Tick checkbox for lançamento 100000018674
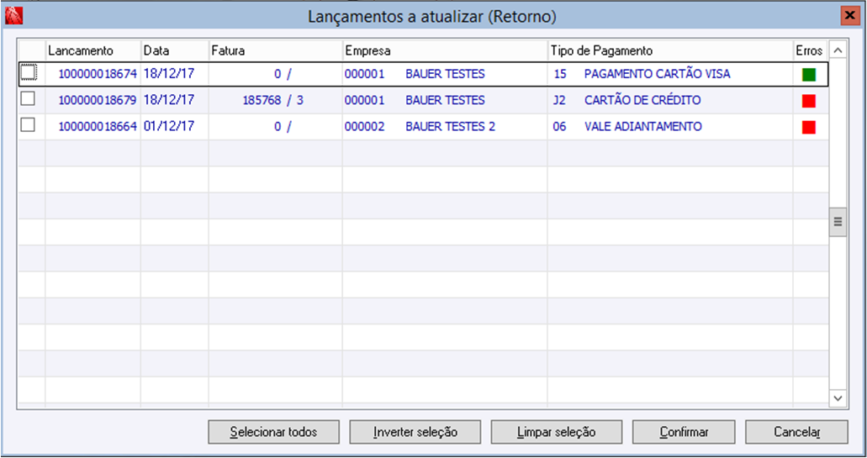Screen dimensions: 867x458 point(28,72)
